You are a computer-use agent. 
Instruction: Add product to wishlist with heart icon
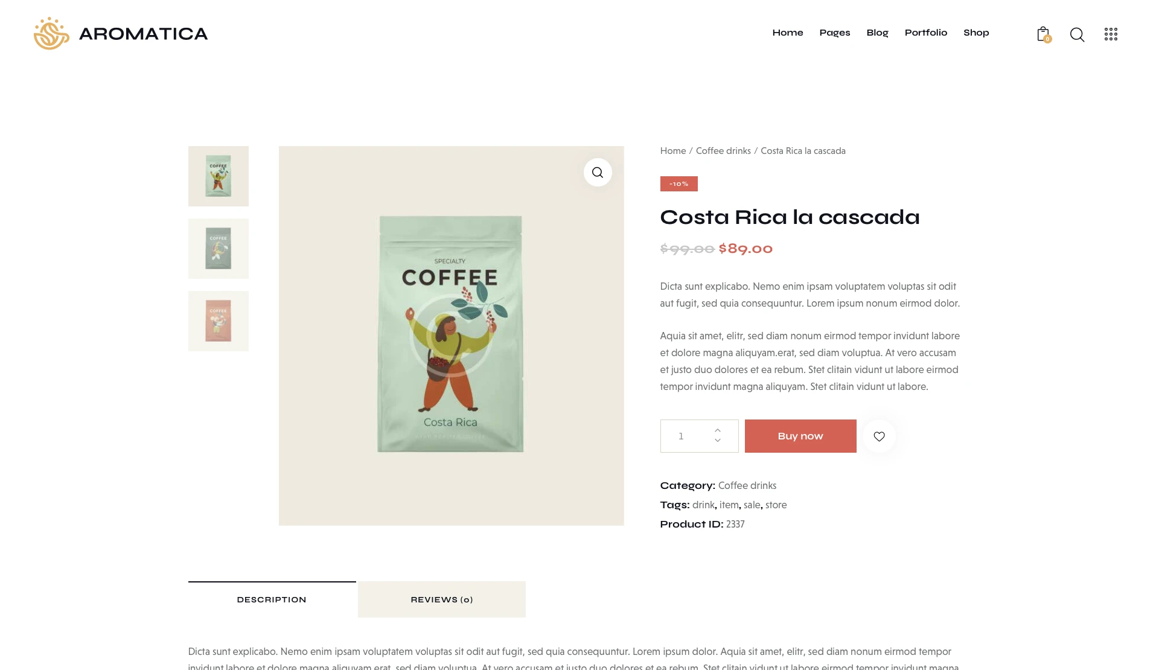pos(879,436)
